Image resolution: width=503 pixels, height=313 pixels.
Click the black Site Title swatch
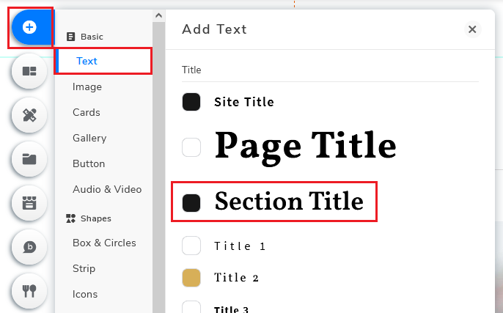(x=191, y=102)
